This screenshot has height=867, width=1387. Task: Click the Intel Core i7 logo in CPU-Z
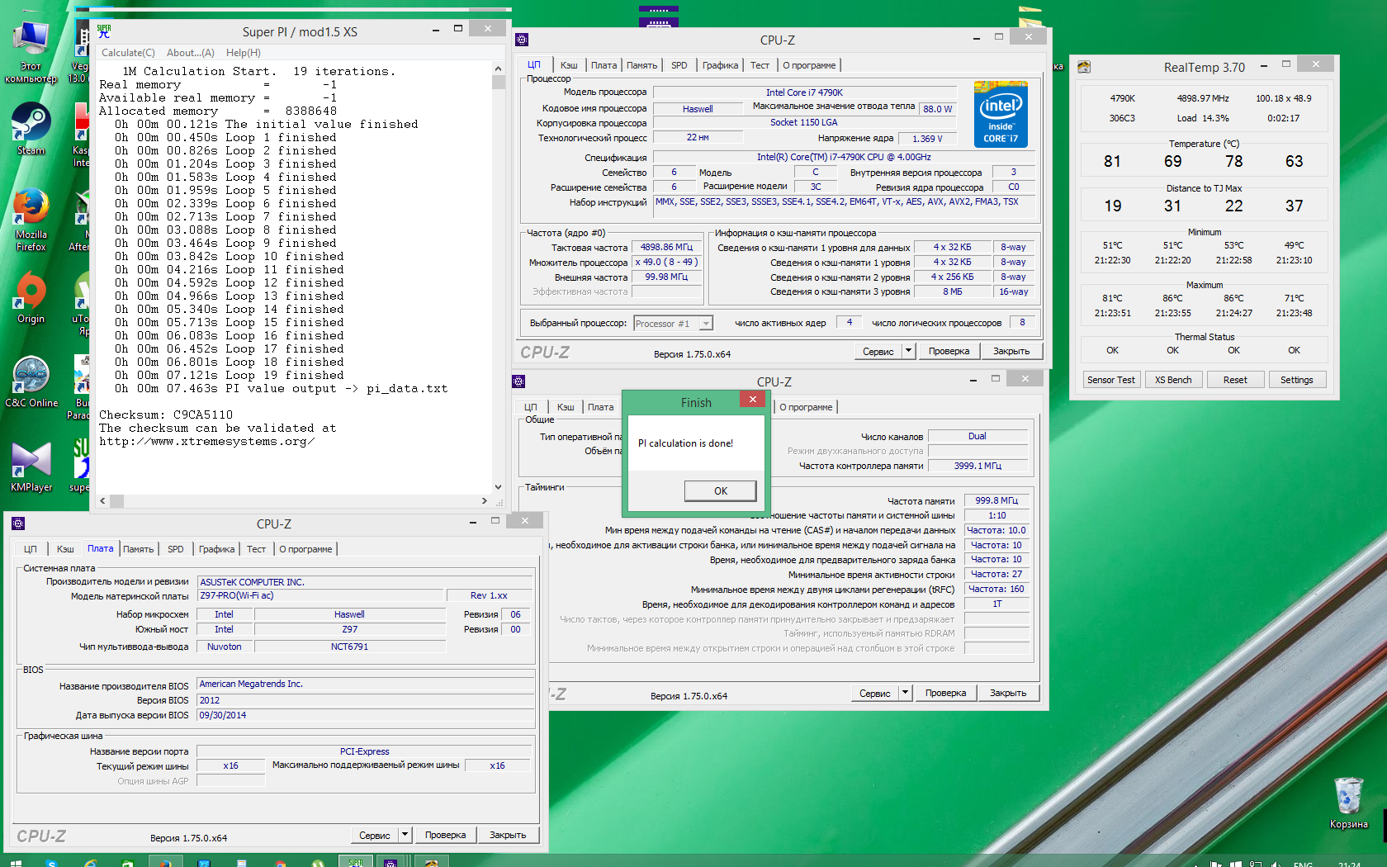(x=1001, y=115)
